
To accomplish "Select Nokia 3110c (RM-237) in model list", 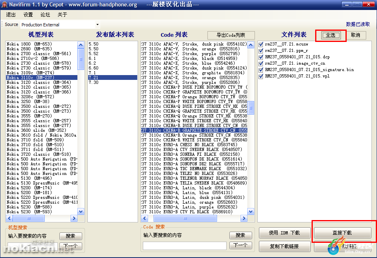I will point(41,77).
